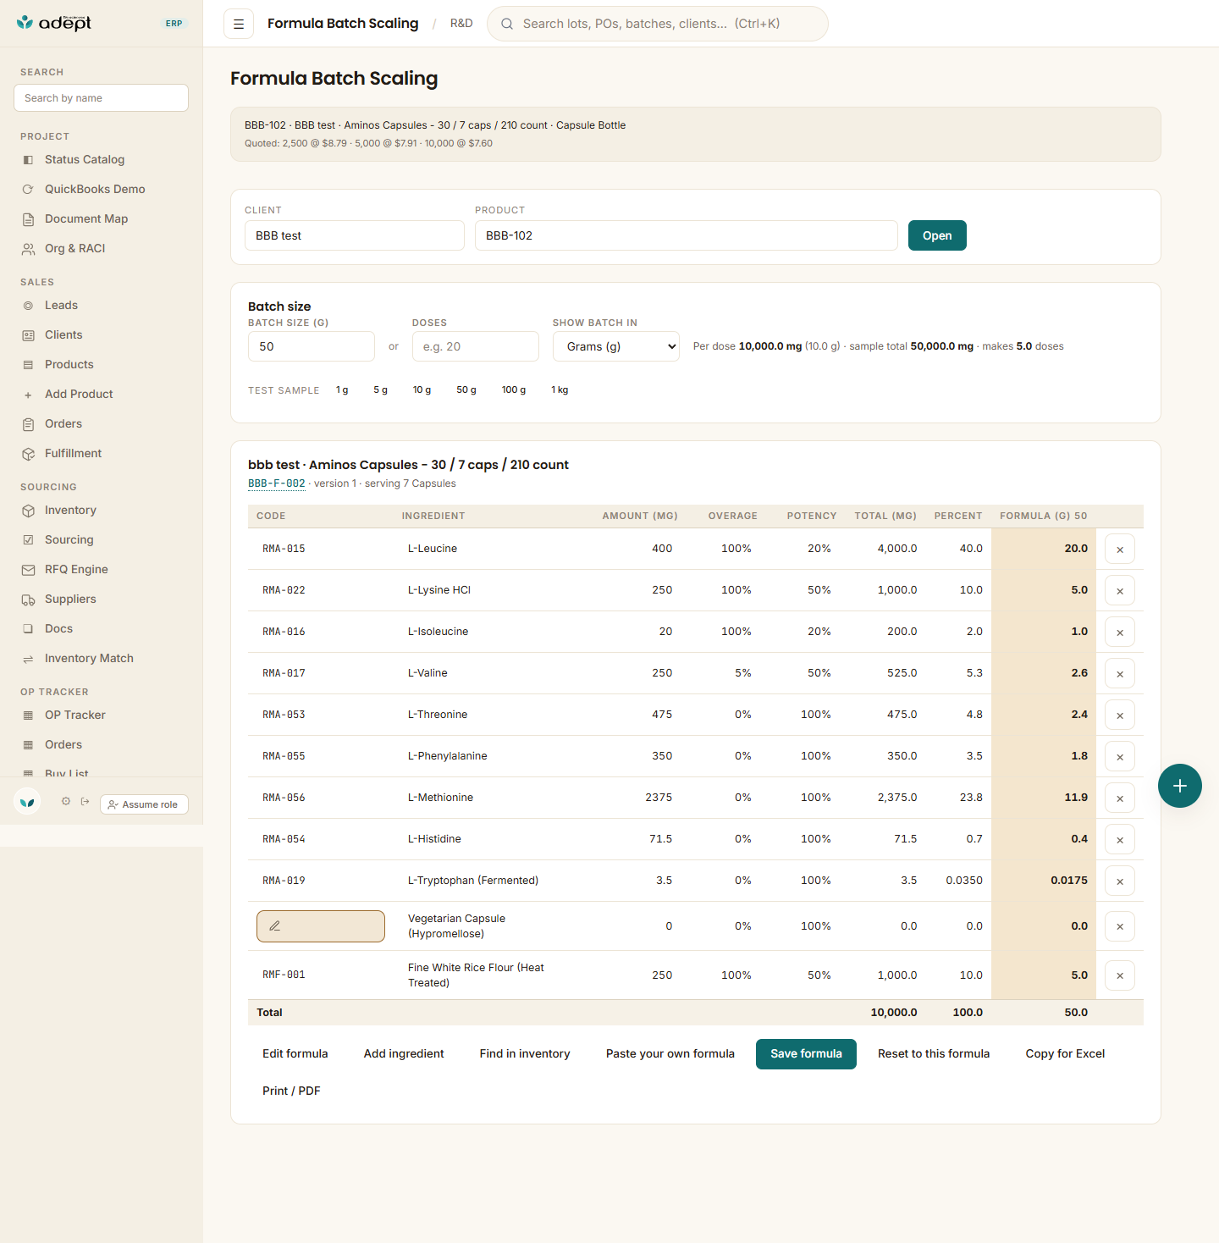Click the Assume role button

(x=144, y=804)
